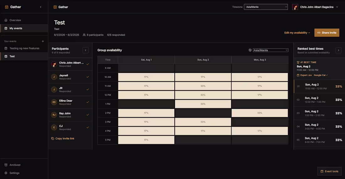
Task: Add a new event with the plus icon
Action: click(x=43, y=41)
